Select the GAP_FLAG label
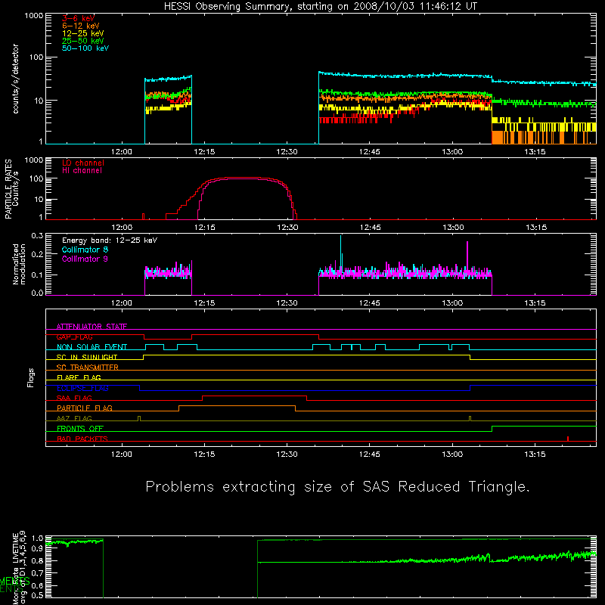Screen dimensions: 605x605 74,337
